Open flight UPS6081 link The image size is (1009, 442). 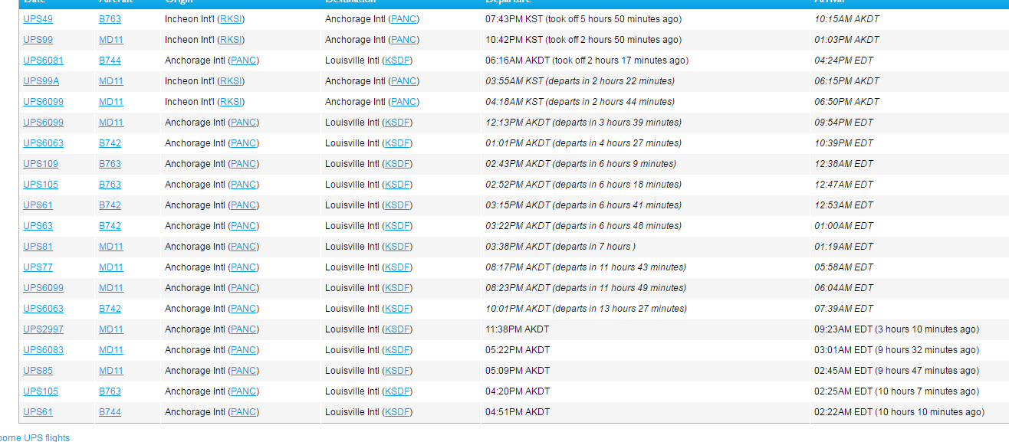coord(43,61)
